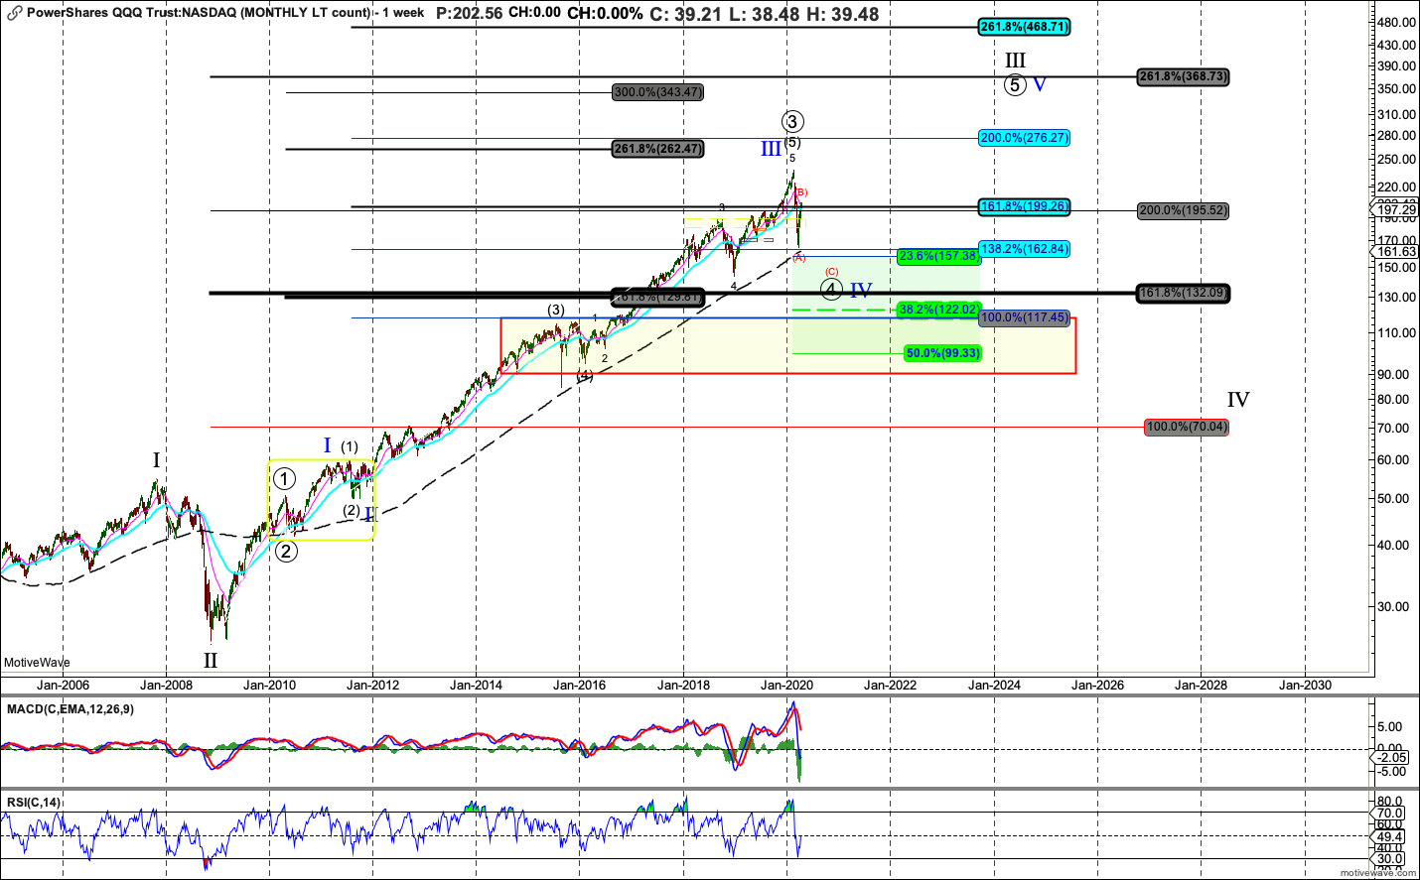Select the green 23.6%(157.38) retracement label
This screenshot has height=880, width=1420.
(x=938, y=256)
